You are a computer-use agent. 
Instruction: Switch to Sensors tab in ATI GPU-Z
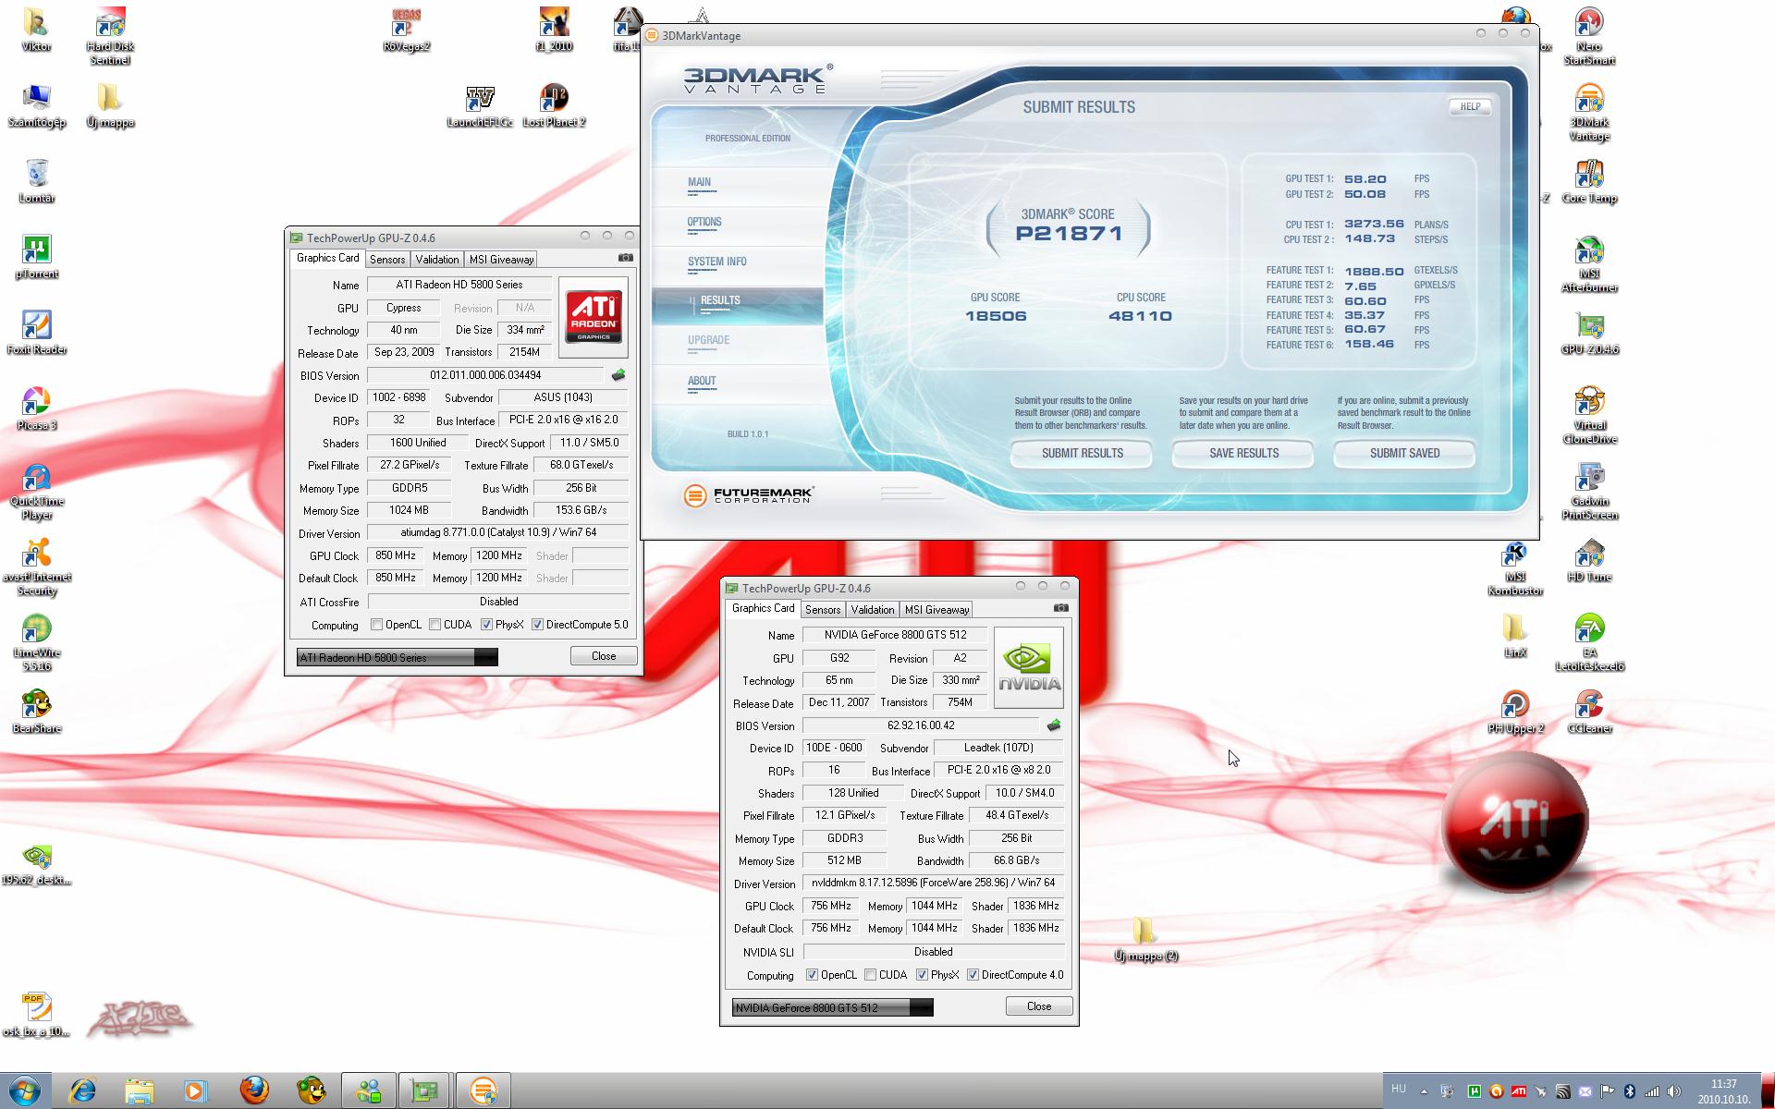tap(387, 260)
